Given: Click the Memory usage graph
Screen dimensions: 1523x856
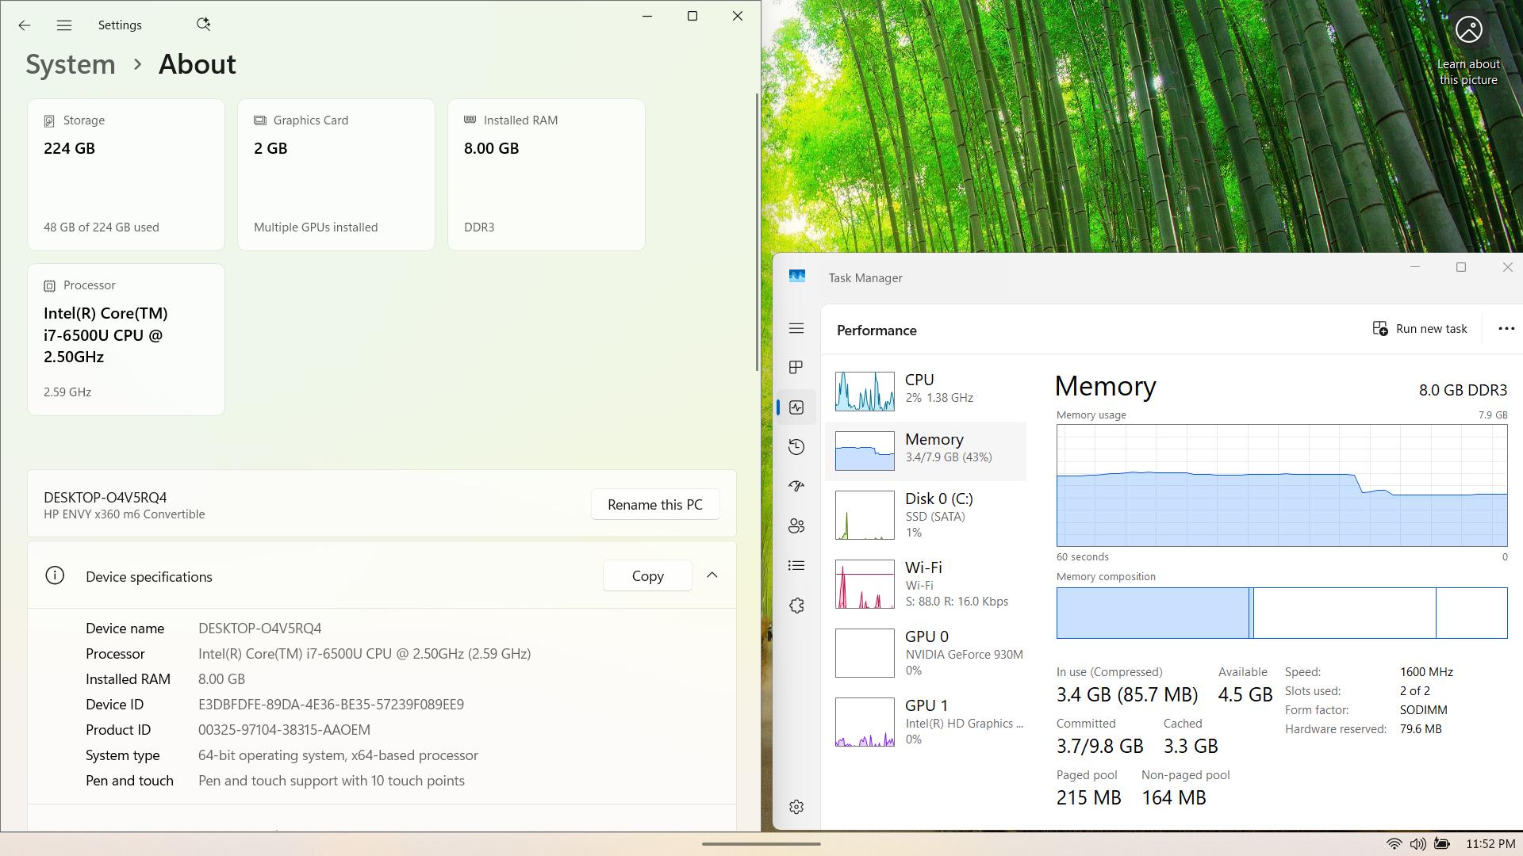Looking at the screenshot, I should point(1282,485).
